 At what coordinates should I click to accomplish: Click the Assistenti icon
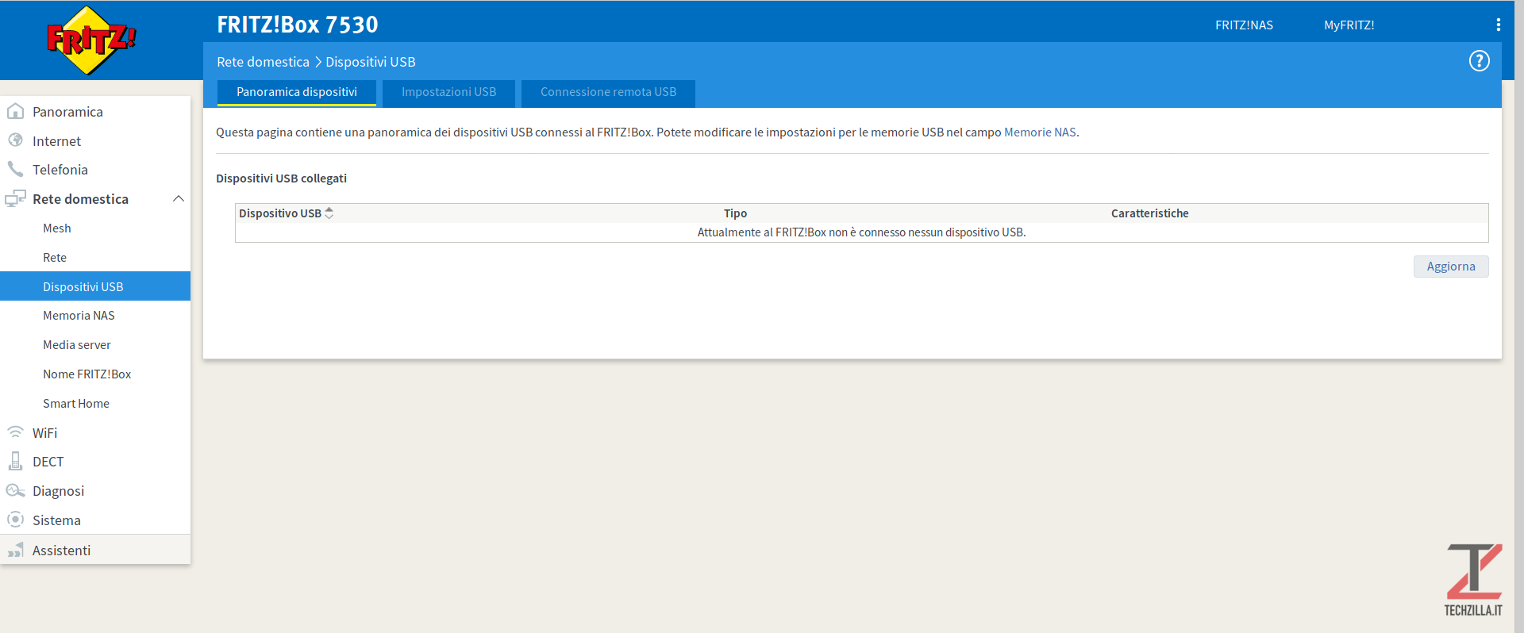coord(15,550)
